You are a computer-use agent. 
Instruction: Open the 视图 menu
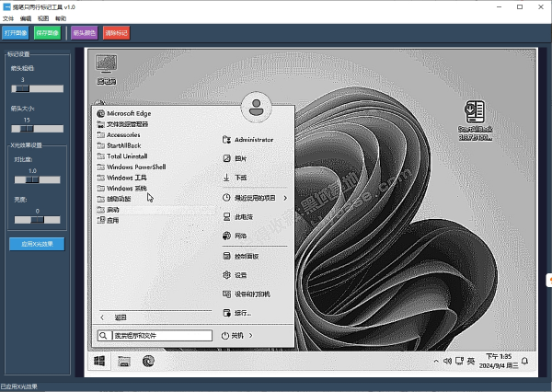tap(43, 18)
